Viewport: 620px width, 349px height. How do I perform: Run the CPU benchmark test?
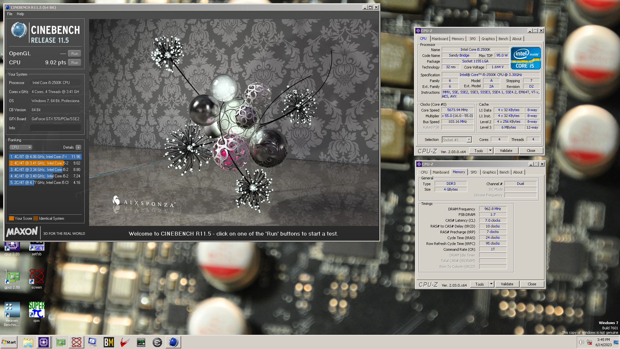click(x=75, y=63)
